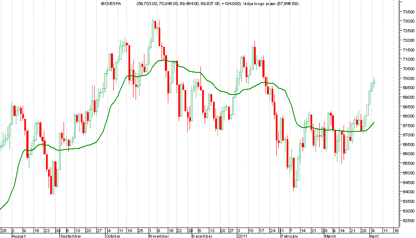Click the November month label
The width and height of the screenshot is (416, 238).
(159, 236)
